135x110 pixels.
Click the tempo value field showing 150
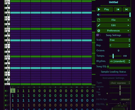pyautogui.click(x=125, y=56)
